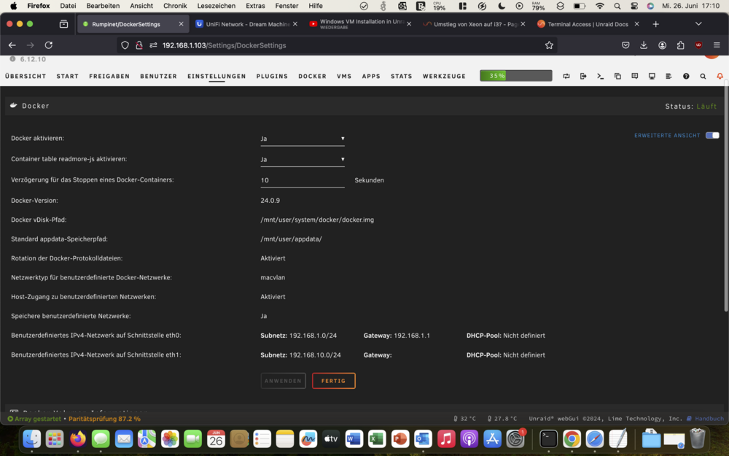The width and height of the screenshot is (729, 456).
Task: Open the Unraid GUI search magnifier
Action: [x=703, y=76]
